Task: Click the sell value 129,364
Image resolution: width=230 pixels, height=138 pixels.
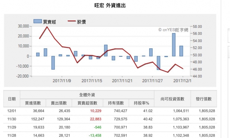Action: tap(64, 119)
